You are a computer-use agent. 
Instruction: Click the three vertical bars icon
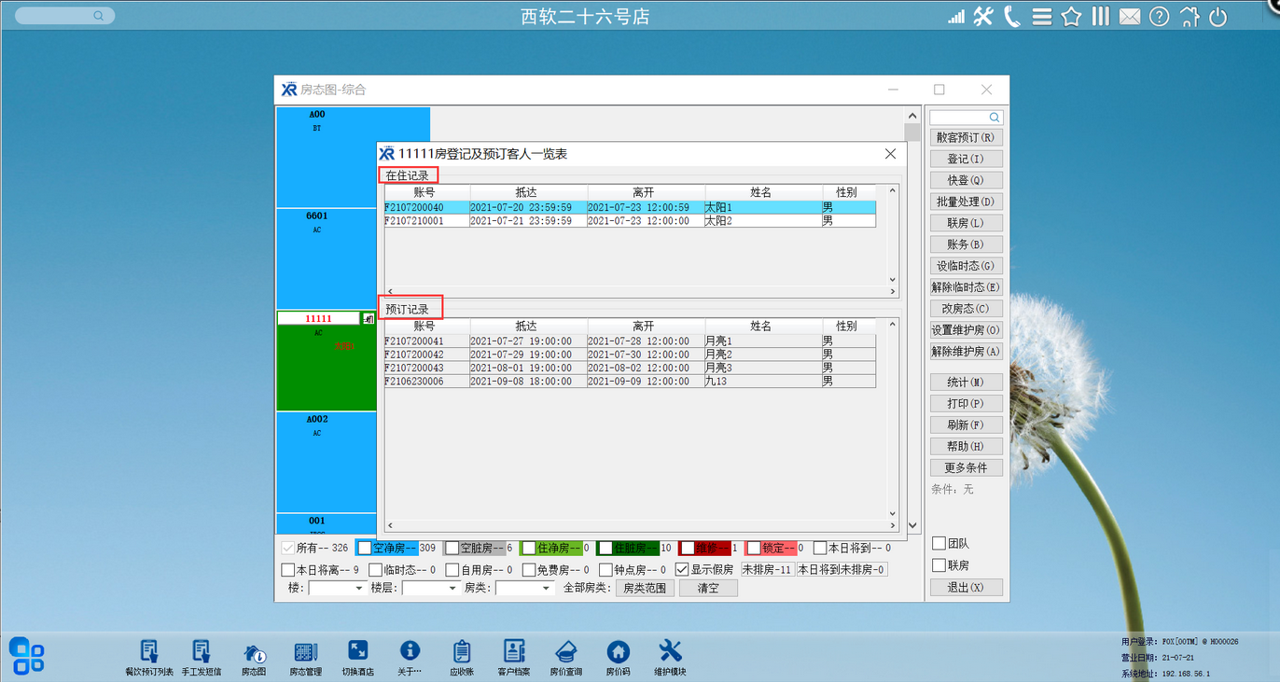[x=1101, y=16]
